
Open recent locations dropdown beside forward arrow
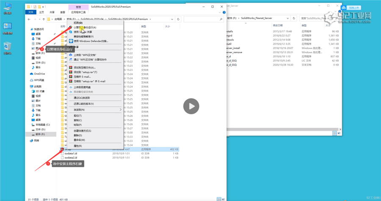coord(39,19)
